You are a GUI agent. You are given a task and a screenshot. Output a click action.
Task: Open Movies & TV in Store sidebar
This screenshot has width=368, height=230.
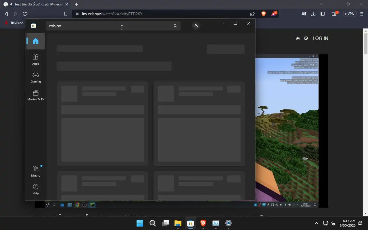(36, 95)
